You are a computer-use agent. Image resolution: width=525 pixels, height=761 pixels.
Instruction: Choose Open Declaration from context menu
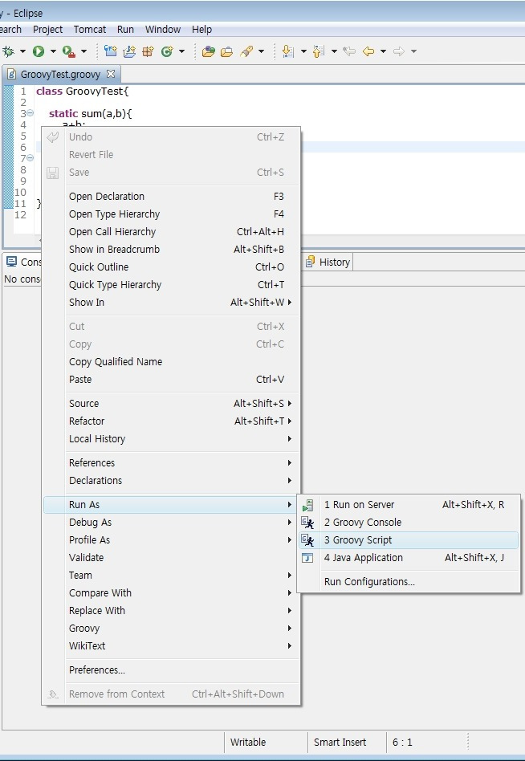pyautogui.click(x=171, y=196)
